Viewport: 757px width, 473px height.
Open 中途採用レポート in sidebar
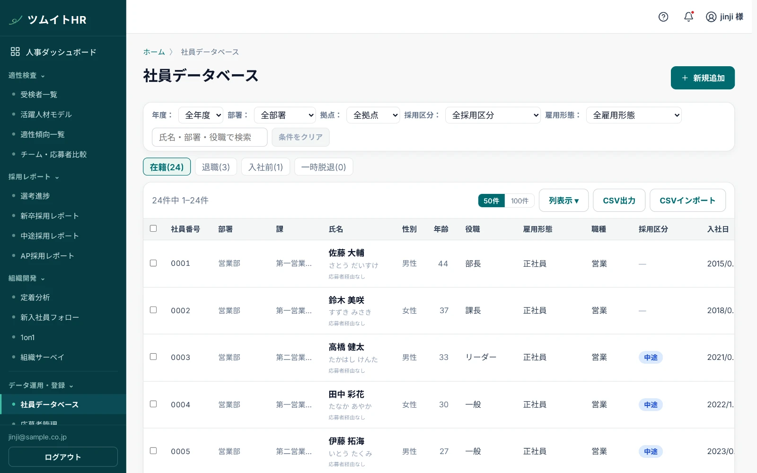[x=50, y=236]
